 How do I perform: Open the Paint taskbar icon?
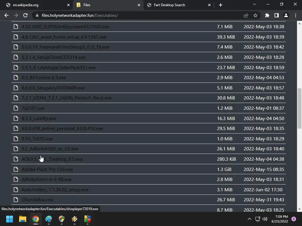point(49,219)
